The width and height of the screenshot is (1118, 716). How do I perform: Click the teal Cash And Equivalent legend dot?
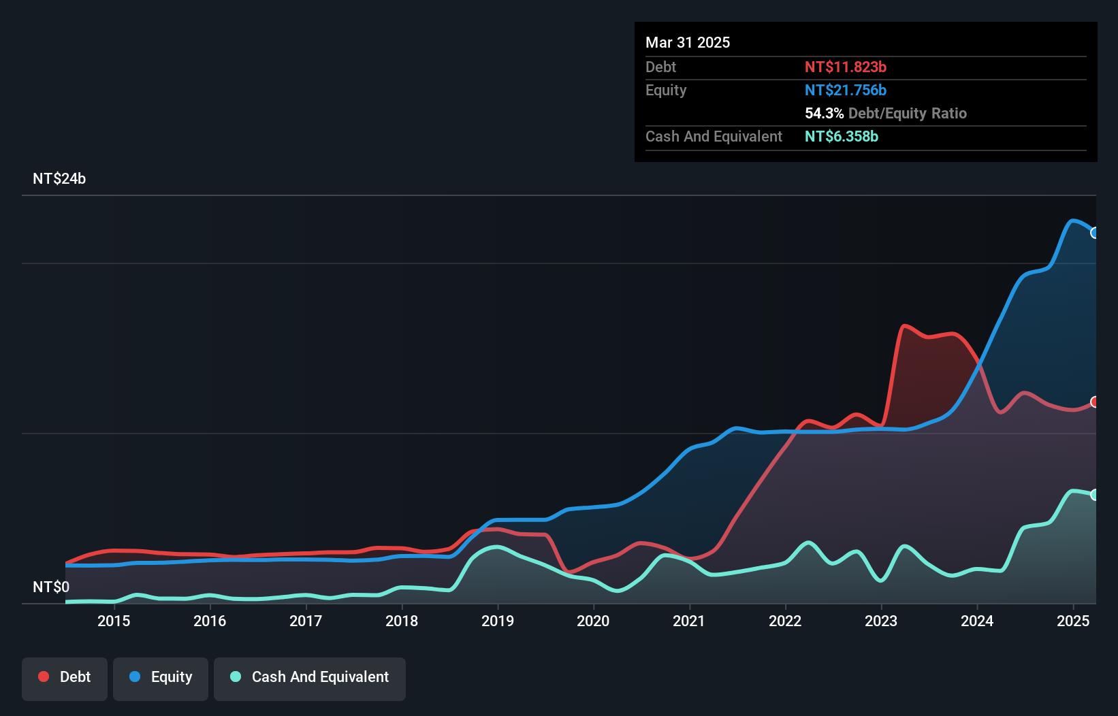(x=236, y=677)
